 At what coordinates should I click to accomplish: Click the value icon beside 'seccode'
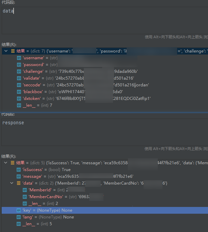[19, 85]
